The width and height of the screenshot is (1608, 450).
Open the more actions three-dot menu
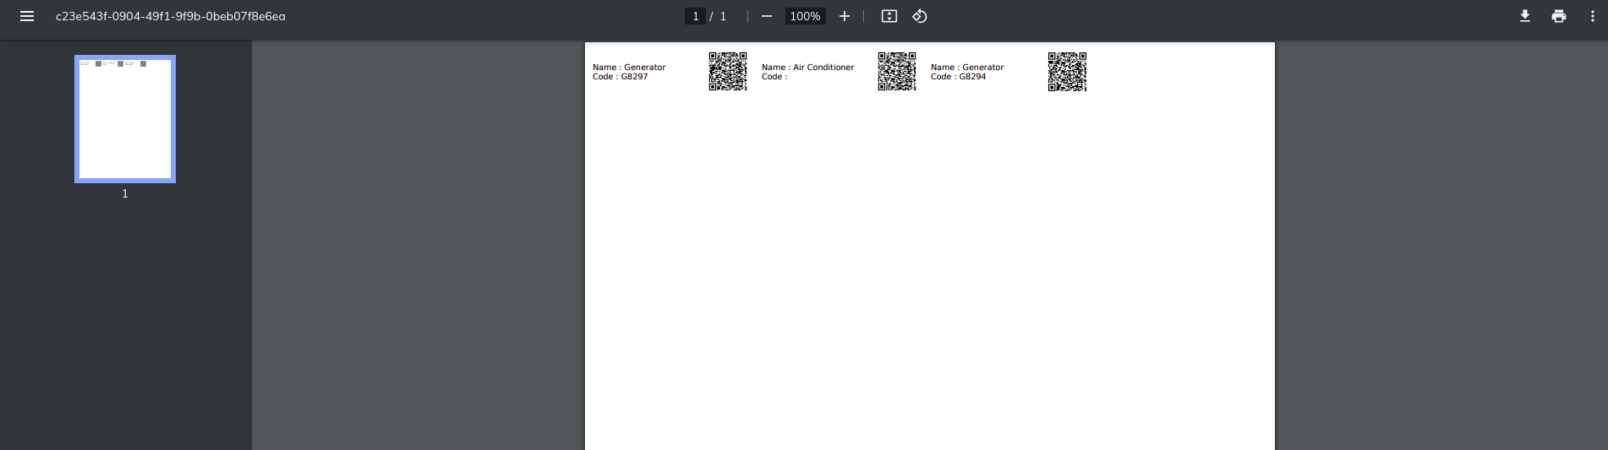1593,16
